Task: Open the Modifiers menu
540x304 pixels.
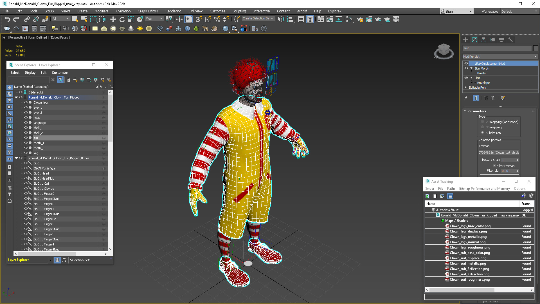Action: 101,11
